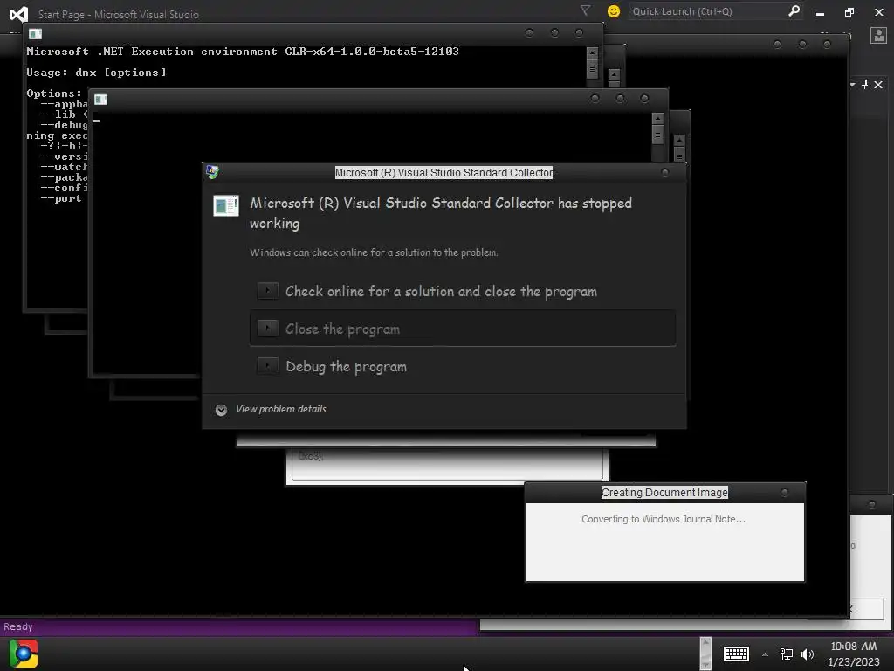
Task: Choose Check online for a solution option
Action: coord(463,291)
